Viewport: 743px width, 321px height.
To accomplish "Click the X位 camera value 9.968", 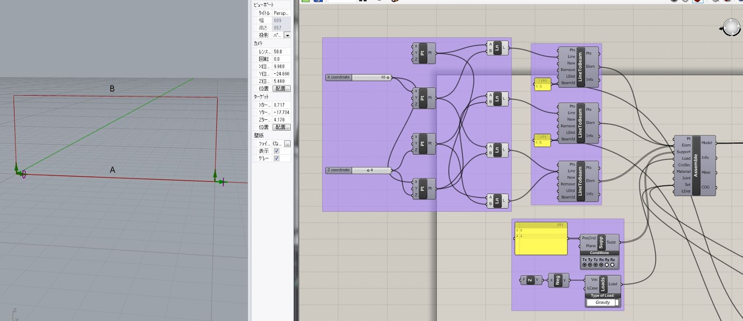I will pyautogui.click(x=281, y=66).
